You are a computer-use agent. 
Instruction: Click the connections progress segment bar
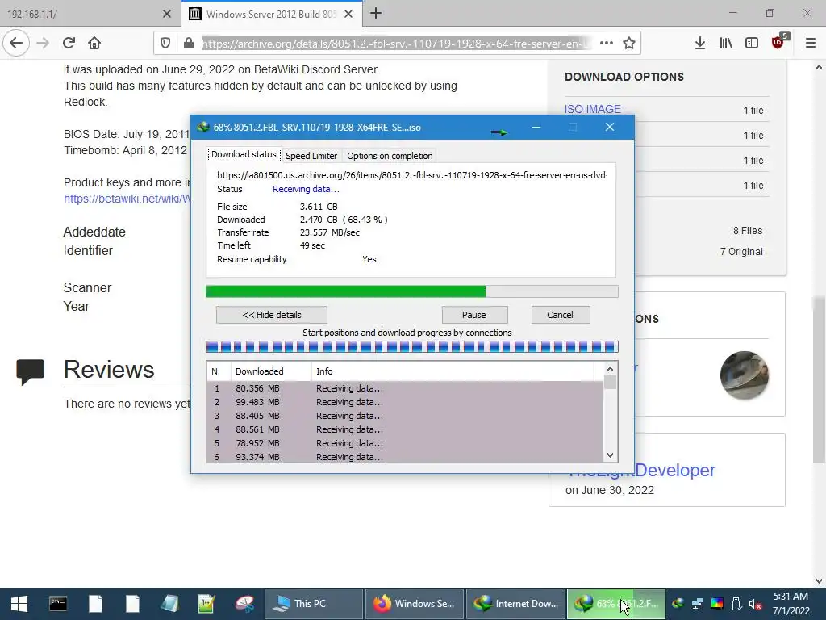click(x=412, y=347)
